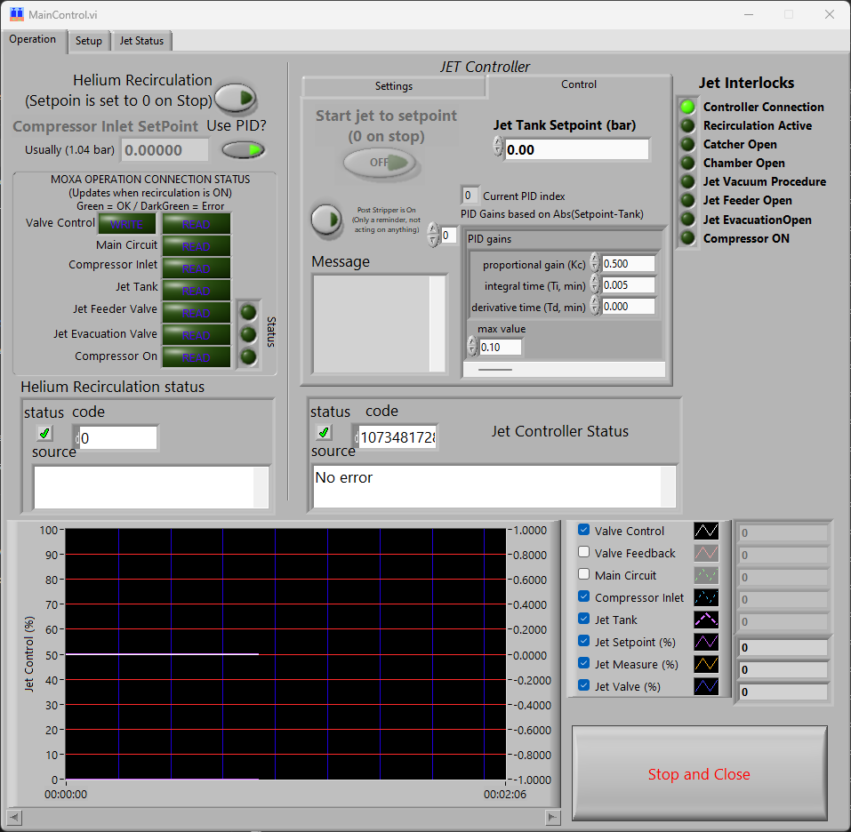Select JET Controller Control tab

tap(579, 84)
